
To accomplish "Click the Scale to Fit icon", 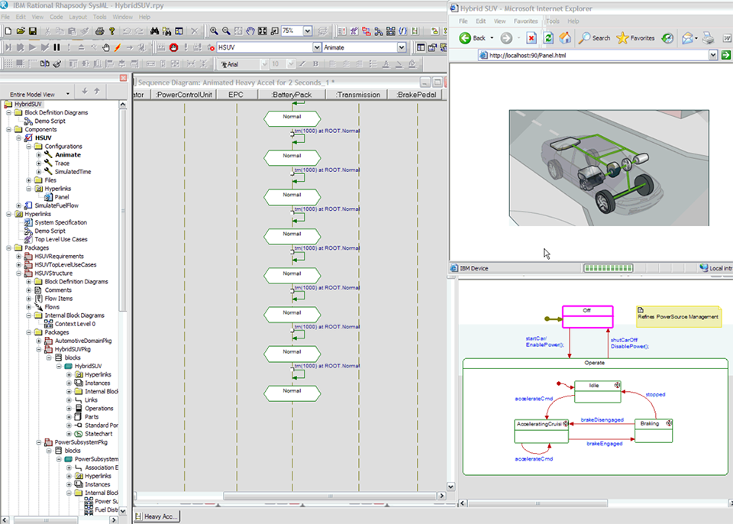I will pyautogui.click(x=263, y=31).
